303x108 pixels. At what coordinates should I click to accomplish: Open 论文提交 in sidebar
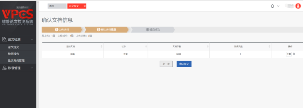click(13, 47)
